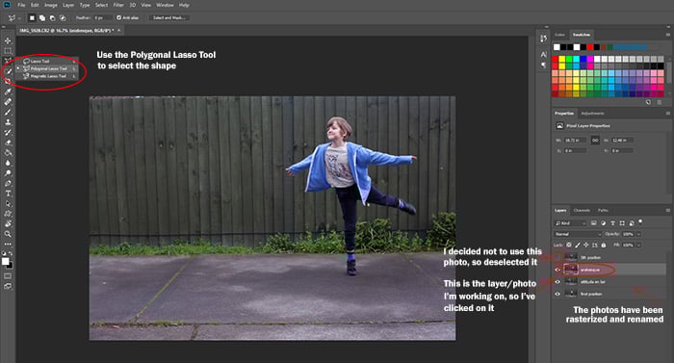Open the File menu

click(x=21, y=5)
